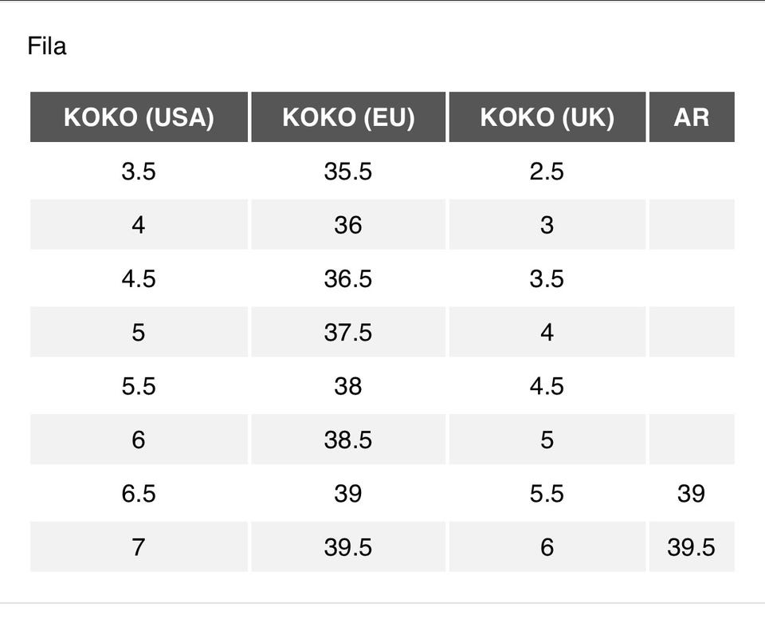Image resolution: width=765 pixels, height=623 pixels.
Task: Select USA size 6.5 cell
Action: pos(139,494)
